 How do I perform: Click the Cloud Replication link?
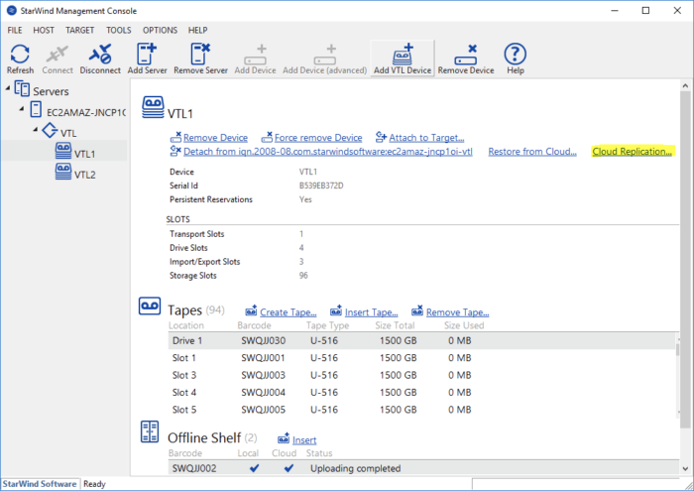tap(632, 152)
